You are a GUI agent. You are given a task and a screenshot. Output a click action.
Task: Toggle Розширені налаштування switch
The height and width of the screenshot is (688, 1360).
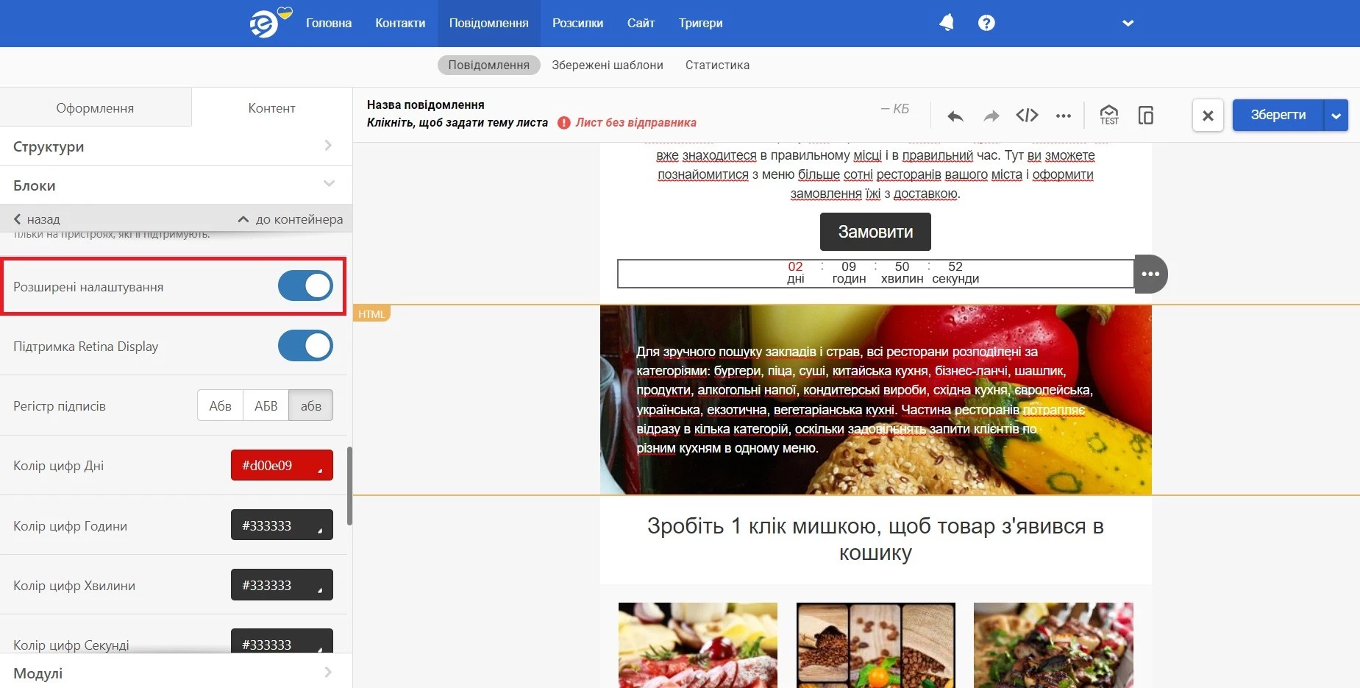[305, 286]
